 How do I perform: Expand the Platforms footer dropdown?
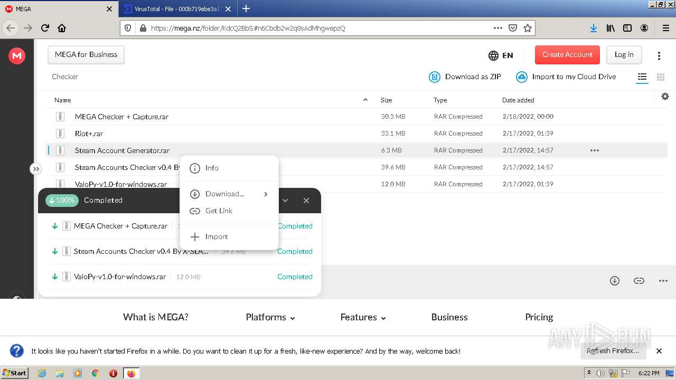(270, 317)
